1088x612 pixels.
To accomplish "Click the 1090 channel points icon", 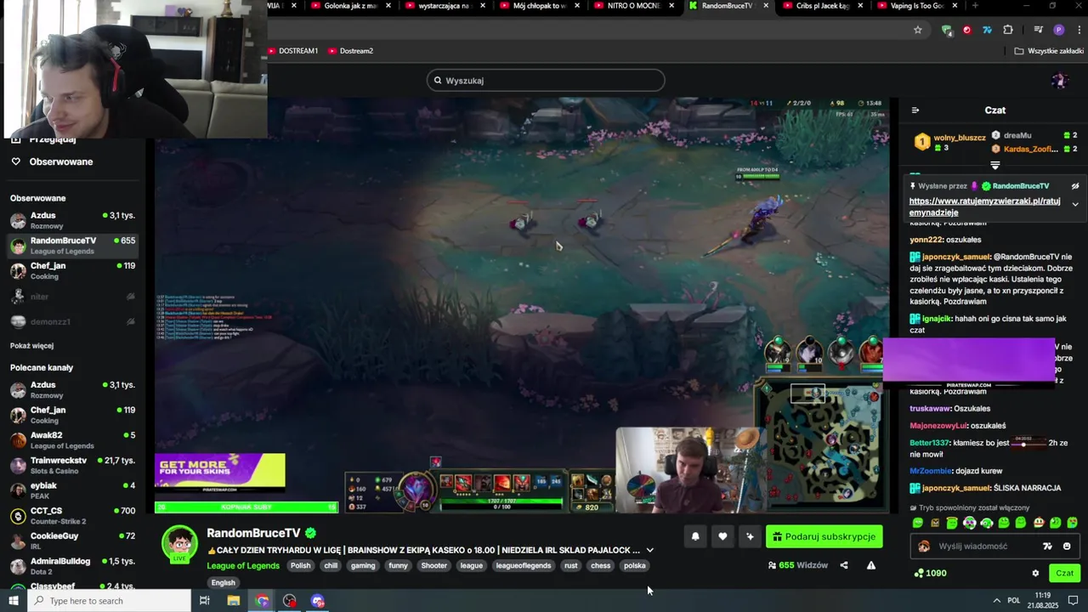I will tap(918, 573).
